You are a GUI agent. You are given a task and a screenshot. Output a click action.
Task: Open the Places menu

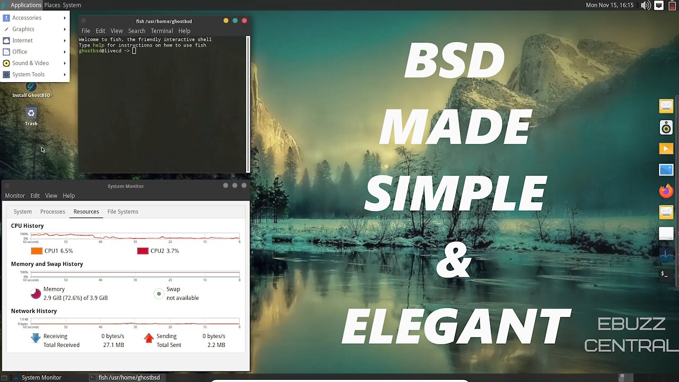click(x=52, y=5)
